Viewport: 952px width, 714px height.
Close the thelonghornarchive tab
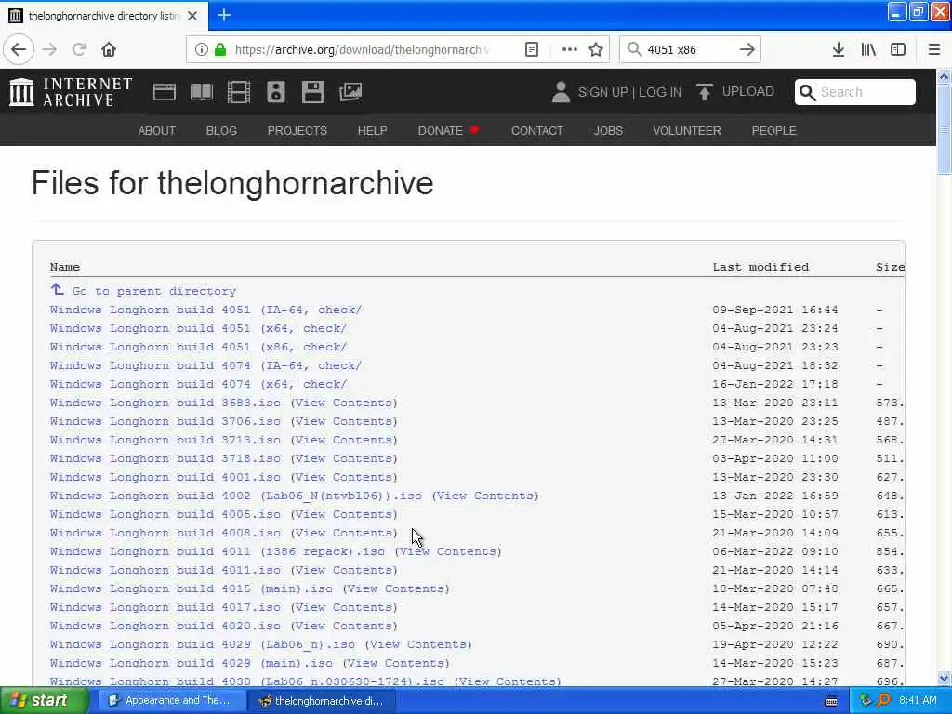coord(192,16)
